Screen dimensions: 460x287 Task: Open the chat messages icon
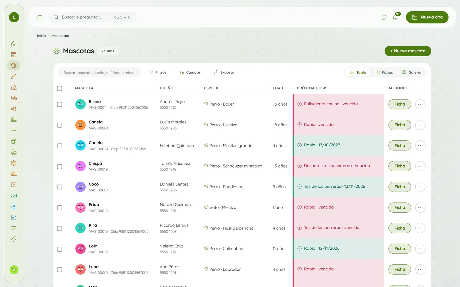(384, 17)
